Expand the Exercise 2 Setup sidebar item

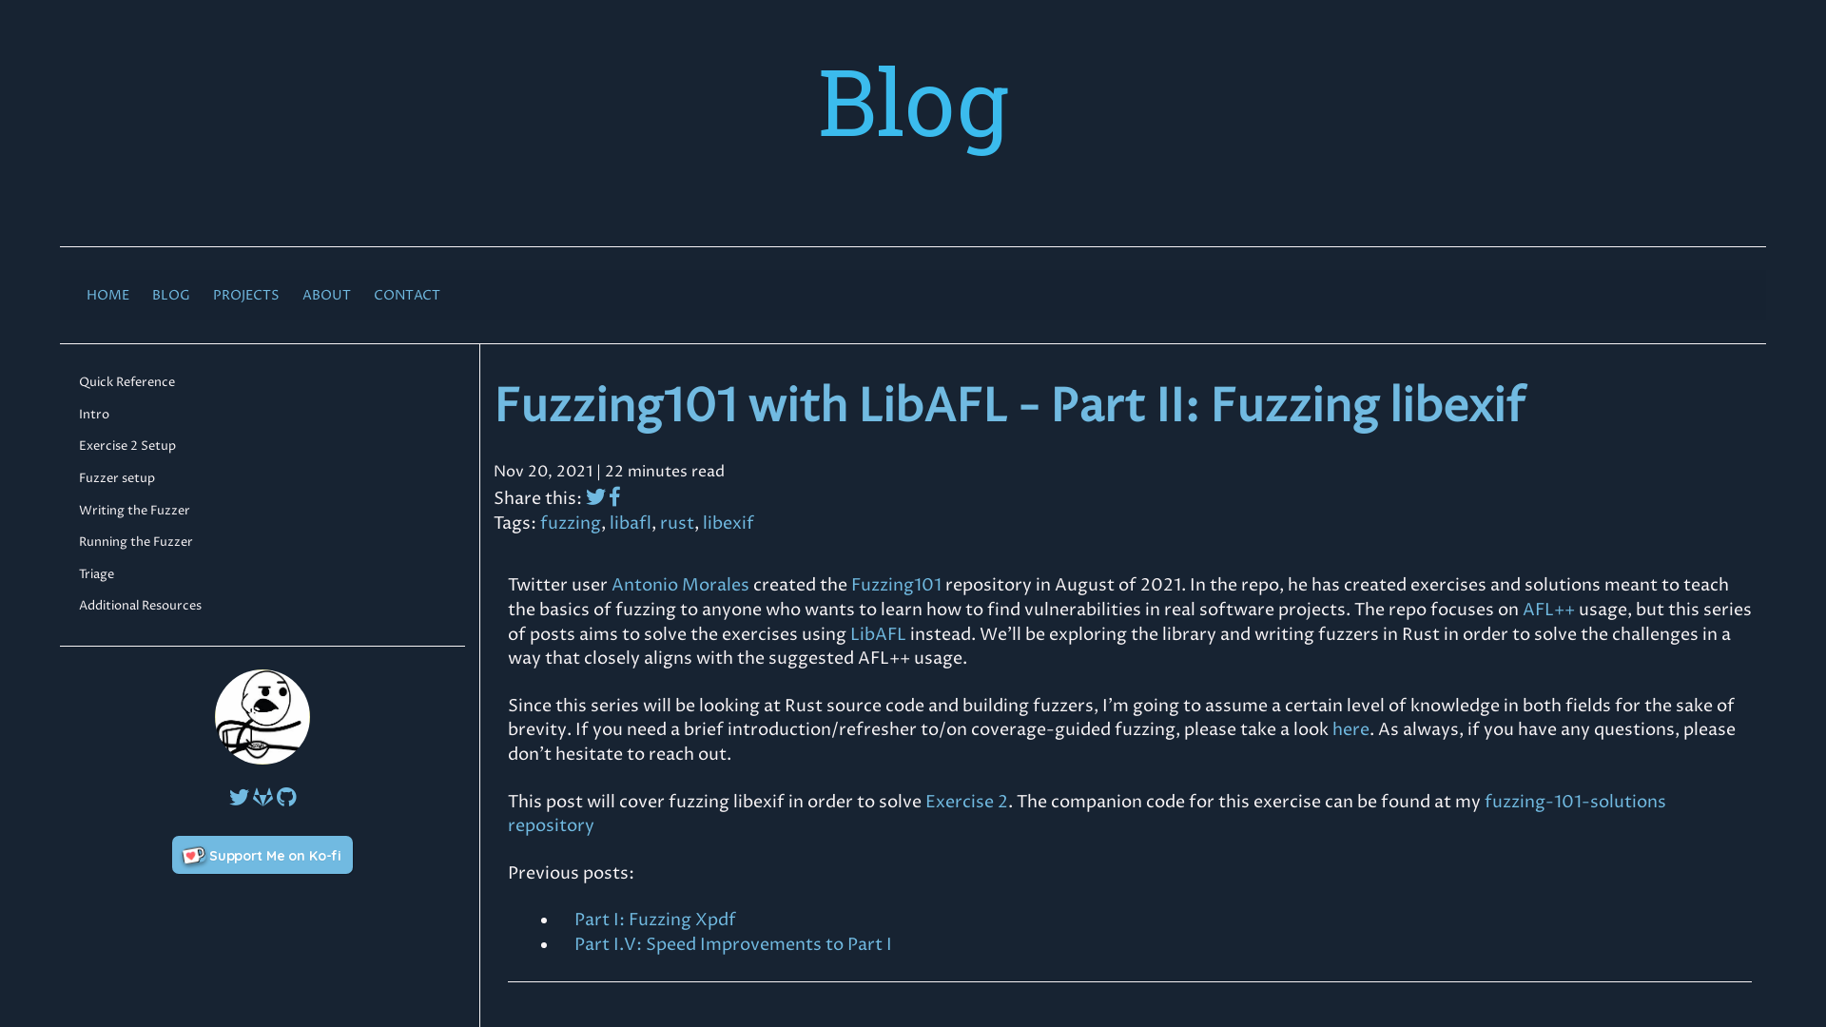(126, 445)
